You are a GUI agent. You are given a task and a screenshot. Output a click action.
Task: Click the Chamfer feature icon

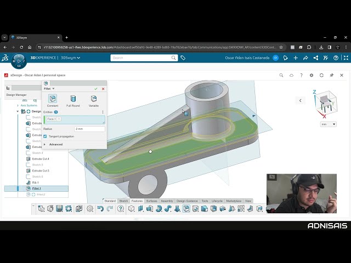tap(205, 209)
